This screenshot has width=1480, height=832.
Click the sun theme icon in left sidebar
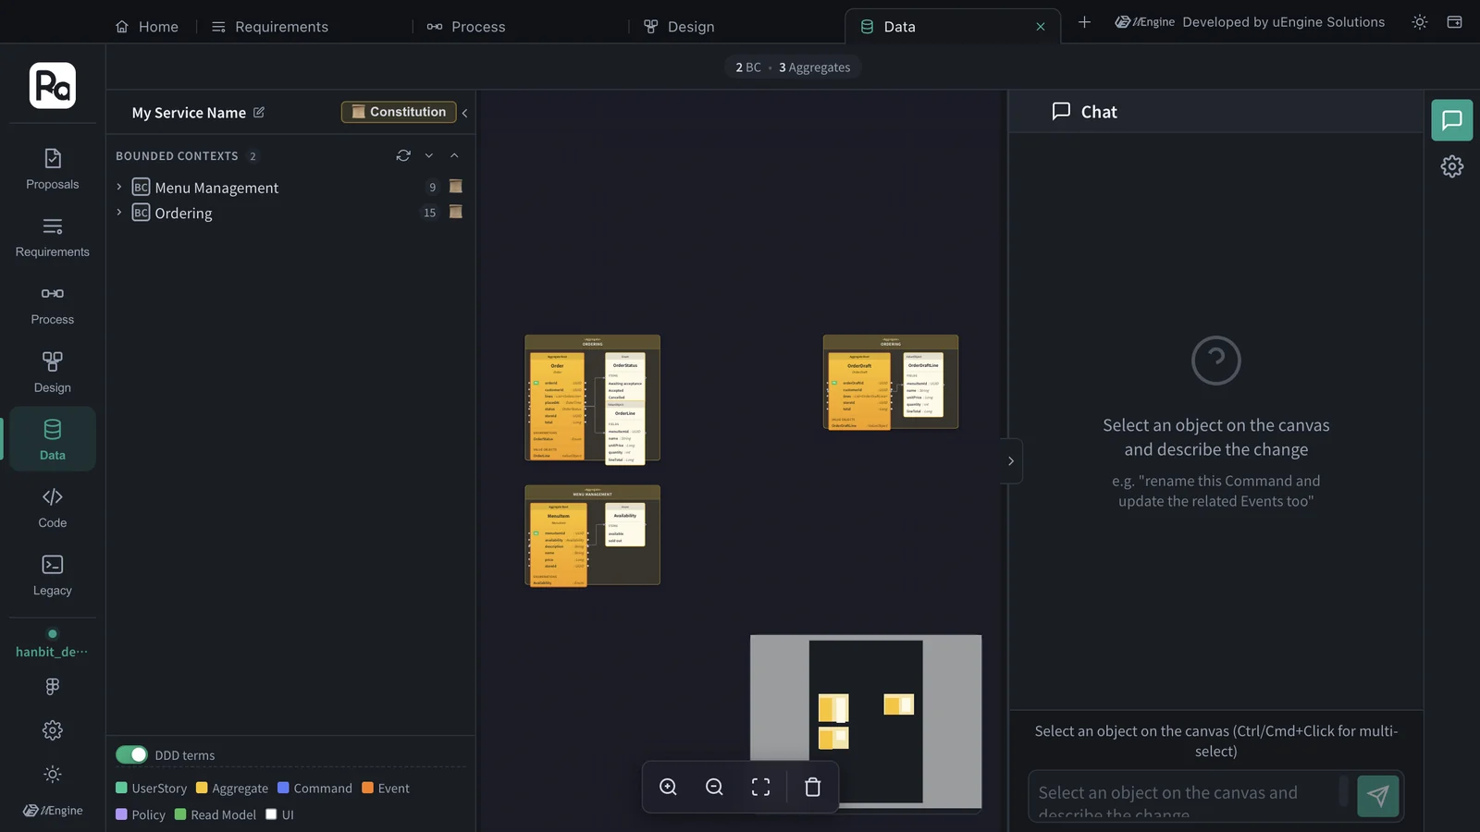pos(53,774)
